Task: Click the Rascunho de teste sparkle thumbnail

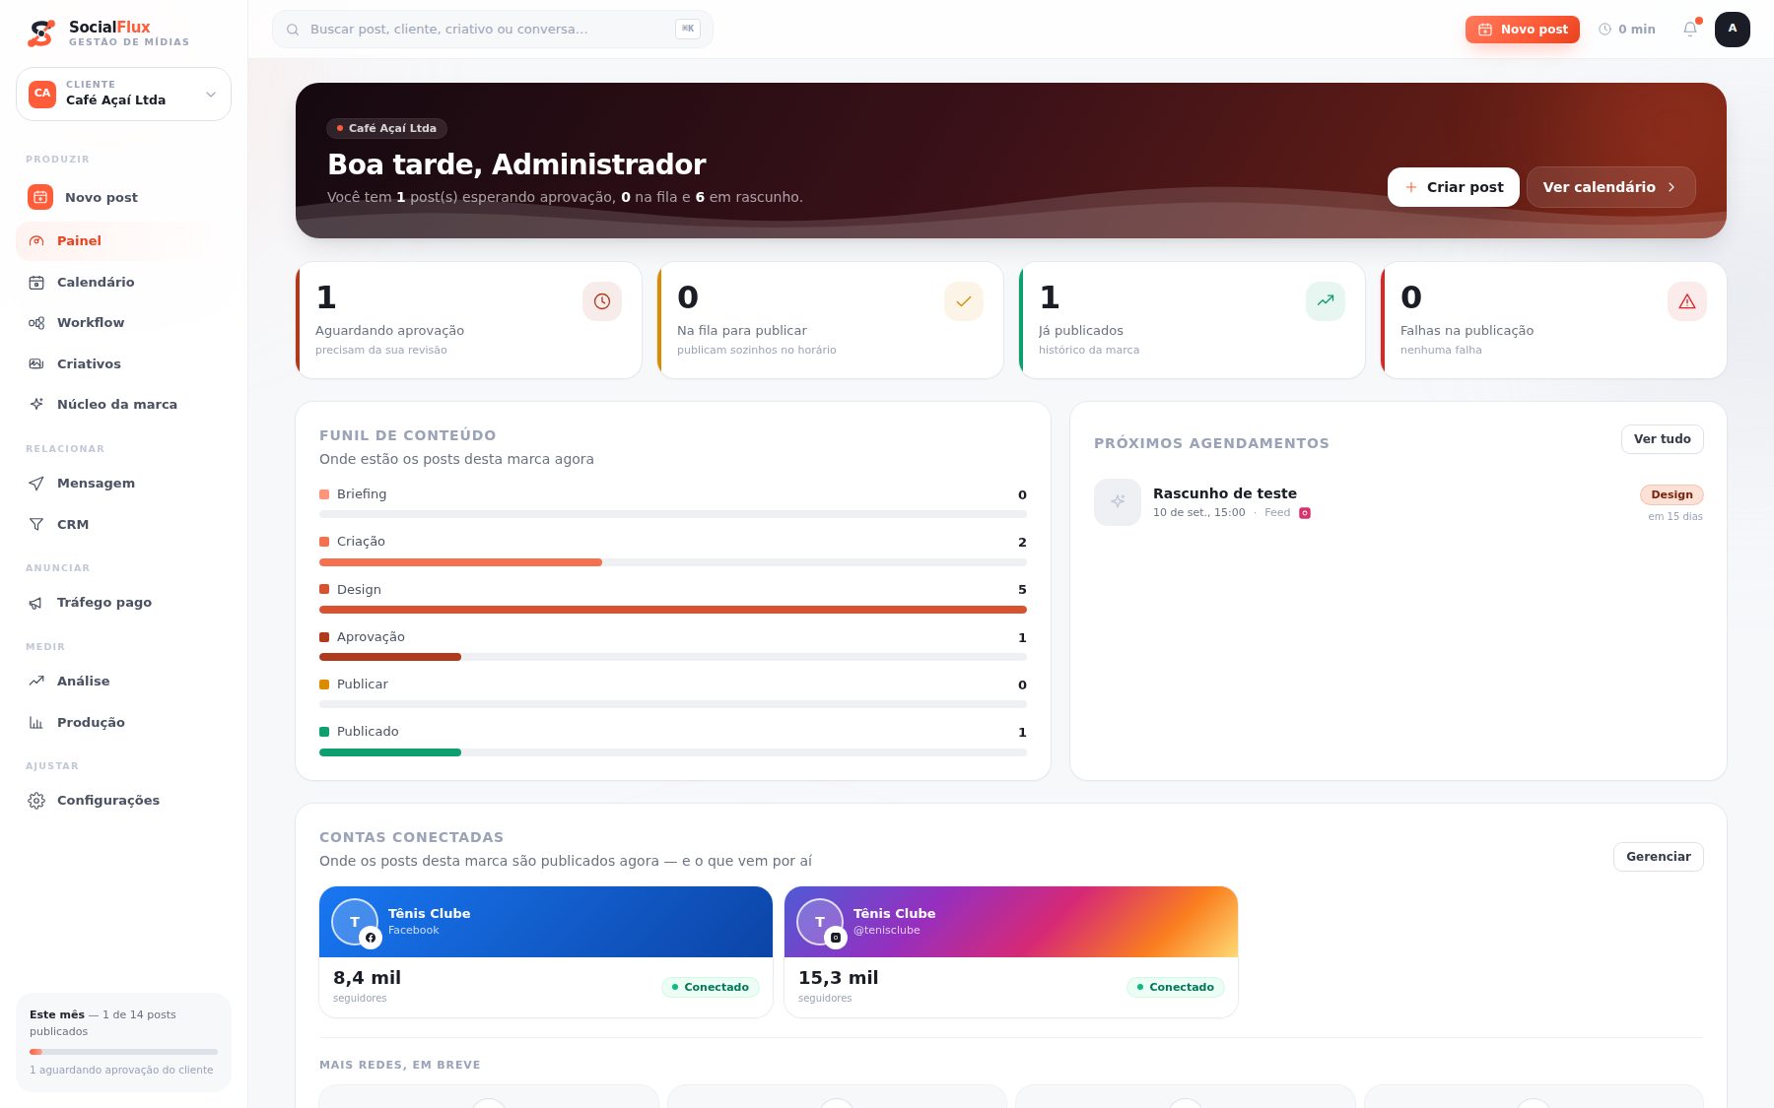Action: point(1118,502)
